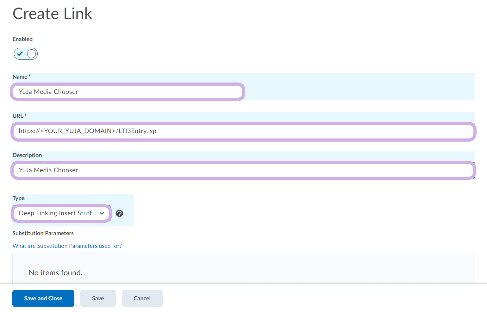Select the Description text field
487x312 pixels.
(x=243, y=170)
